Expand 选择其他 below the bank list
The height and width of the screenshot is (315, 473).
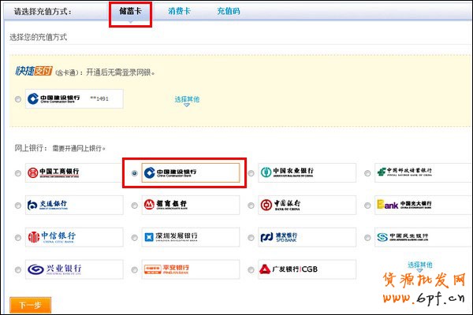tap(420, 266)
